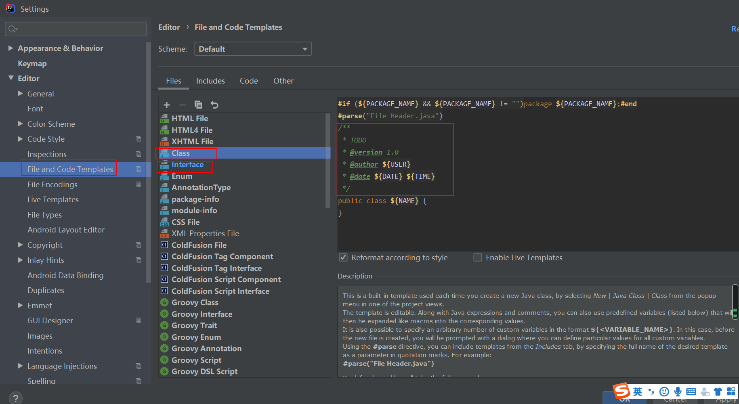This screenshot has height=404, width=739.
Task: Switch to the Includes tab
Action: [x=210, y=81]
